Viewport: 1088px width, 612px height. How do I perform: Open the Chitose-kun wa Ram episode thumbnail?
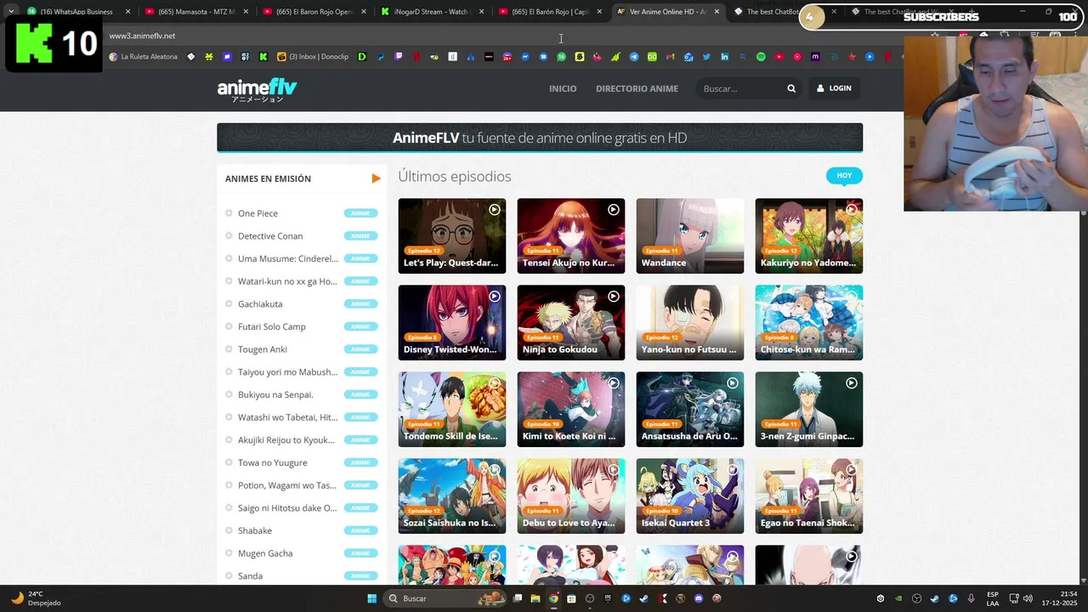[808, 322]
